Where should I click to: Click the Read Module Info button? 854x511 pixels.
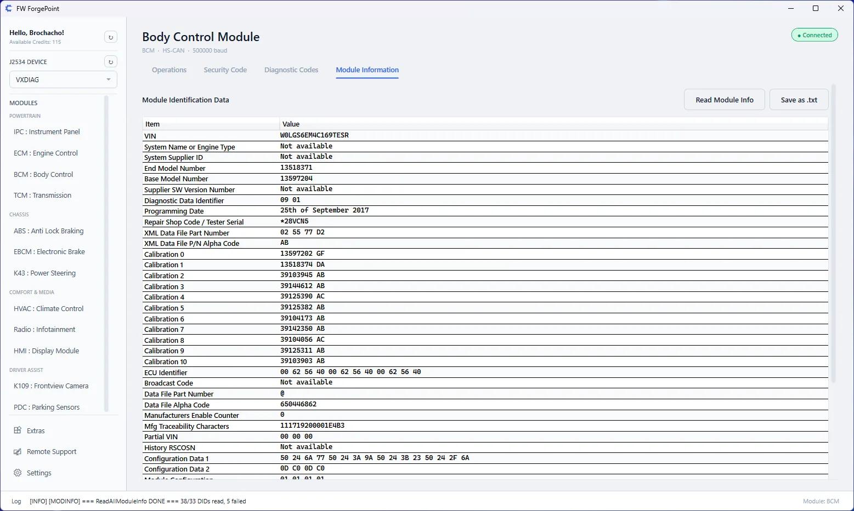point(725,100)
